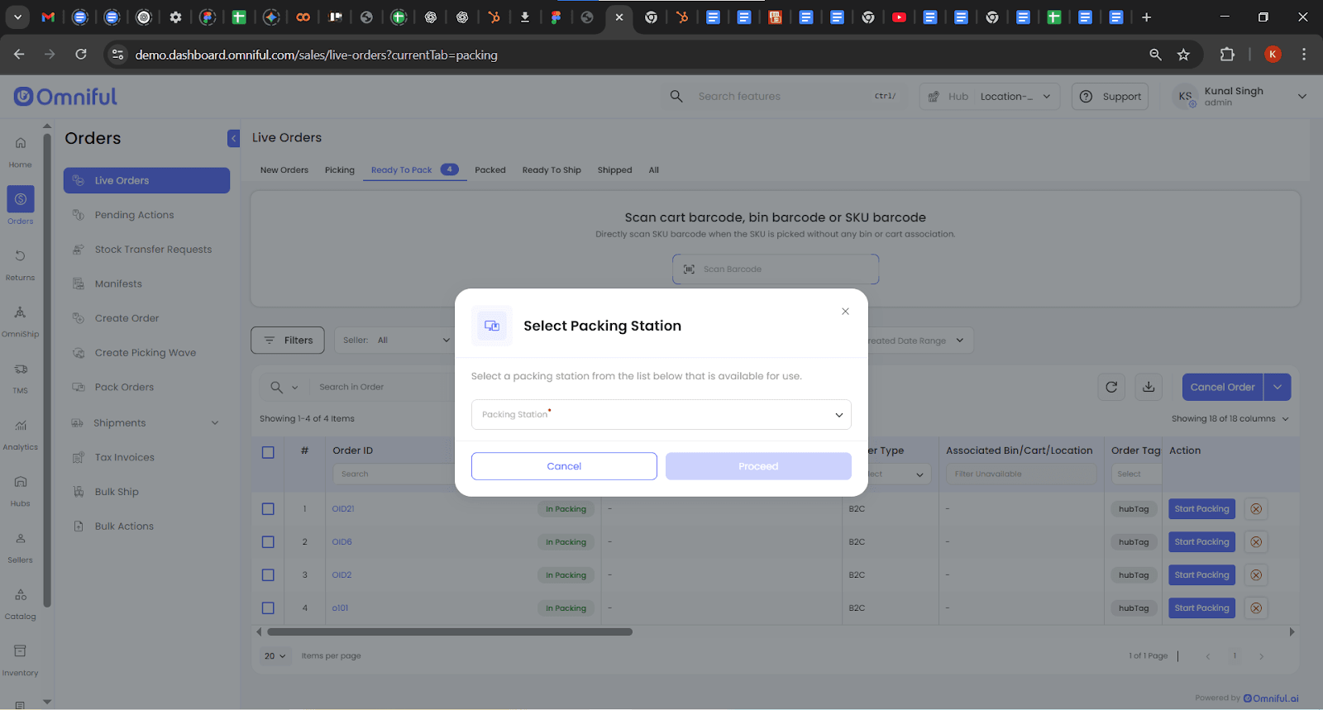Toggle the select all orders checkbox
Viewport: 1323px width, 710px height.
[x=268, y=452]
